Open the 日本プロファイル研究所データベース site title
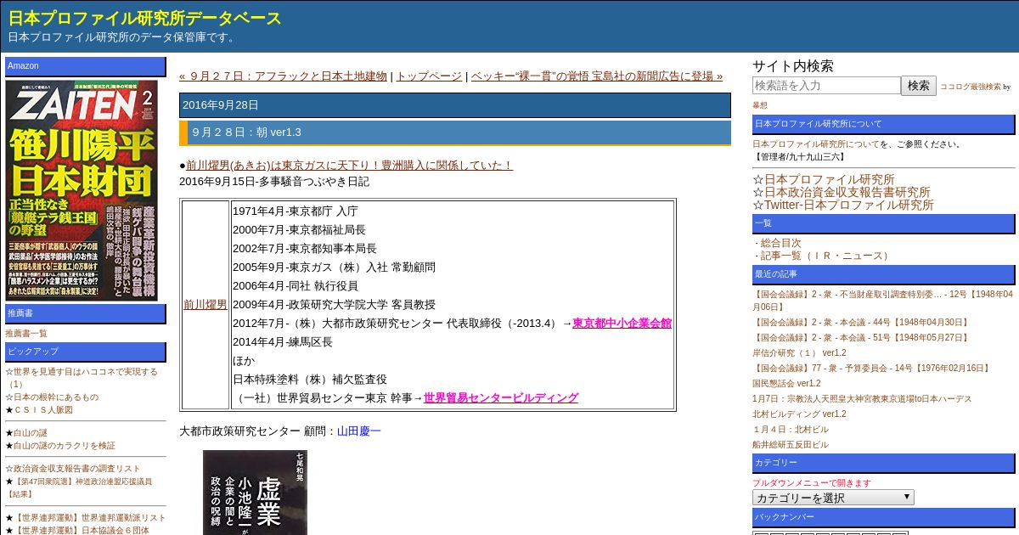 (x=145, y=18)
